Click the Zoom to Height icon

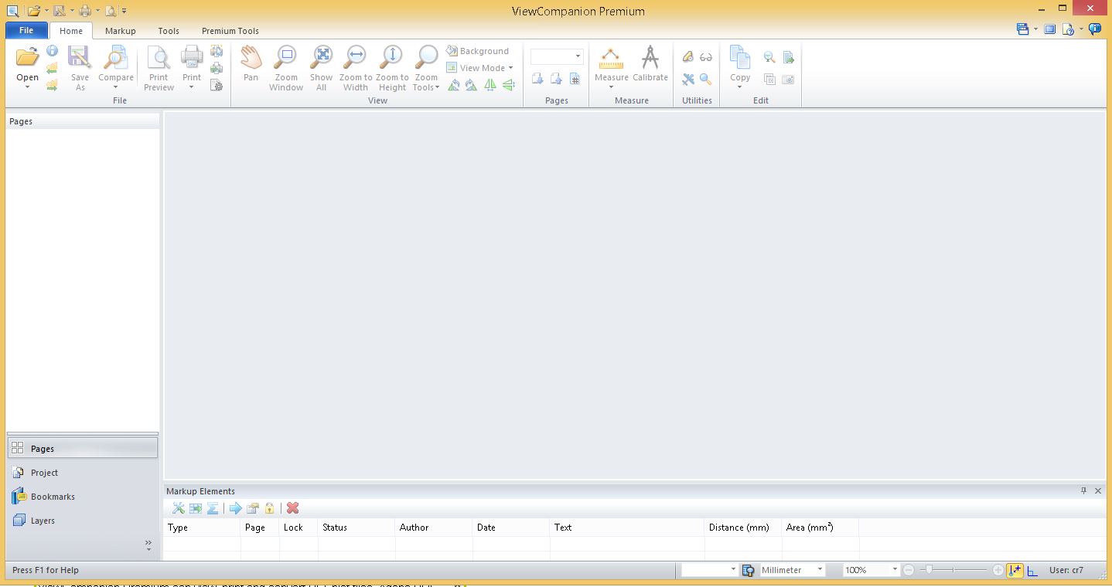(392, 57)
